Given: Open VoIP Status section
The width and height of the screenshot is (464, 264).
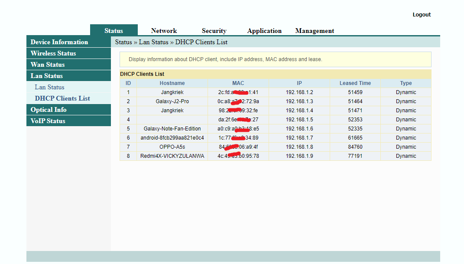Looking at the screenshot, I should pyautogui.click(x=68, y=121).
